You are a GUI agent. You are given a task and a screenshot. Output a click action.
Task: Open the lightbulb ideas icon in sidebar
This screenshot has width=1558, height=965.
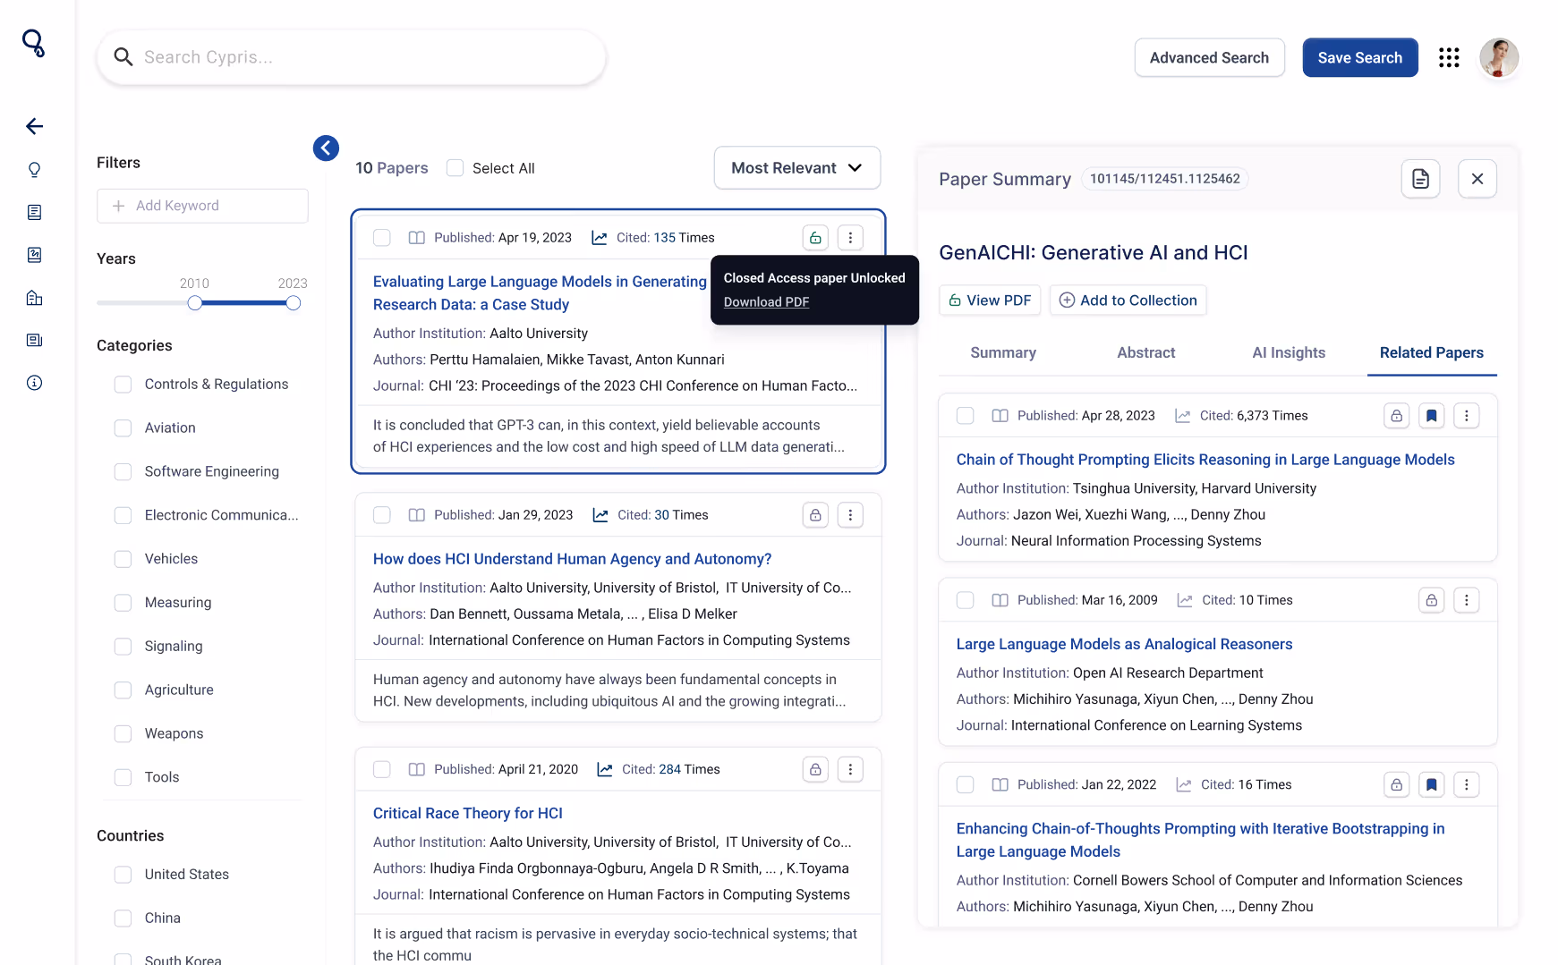tap(34, 170)
